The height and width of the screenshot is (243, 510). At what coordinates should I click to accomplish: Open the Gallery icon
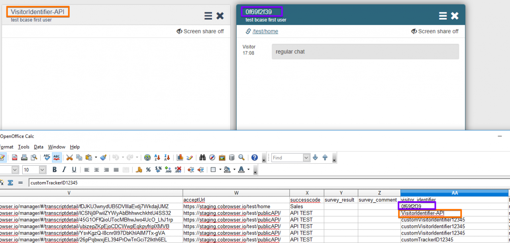tap(222, 158)
